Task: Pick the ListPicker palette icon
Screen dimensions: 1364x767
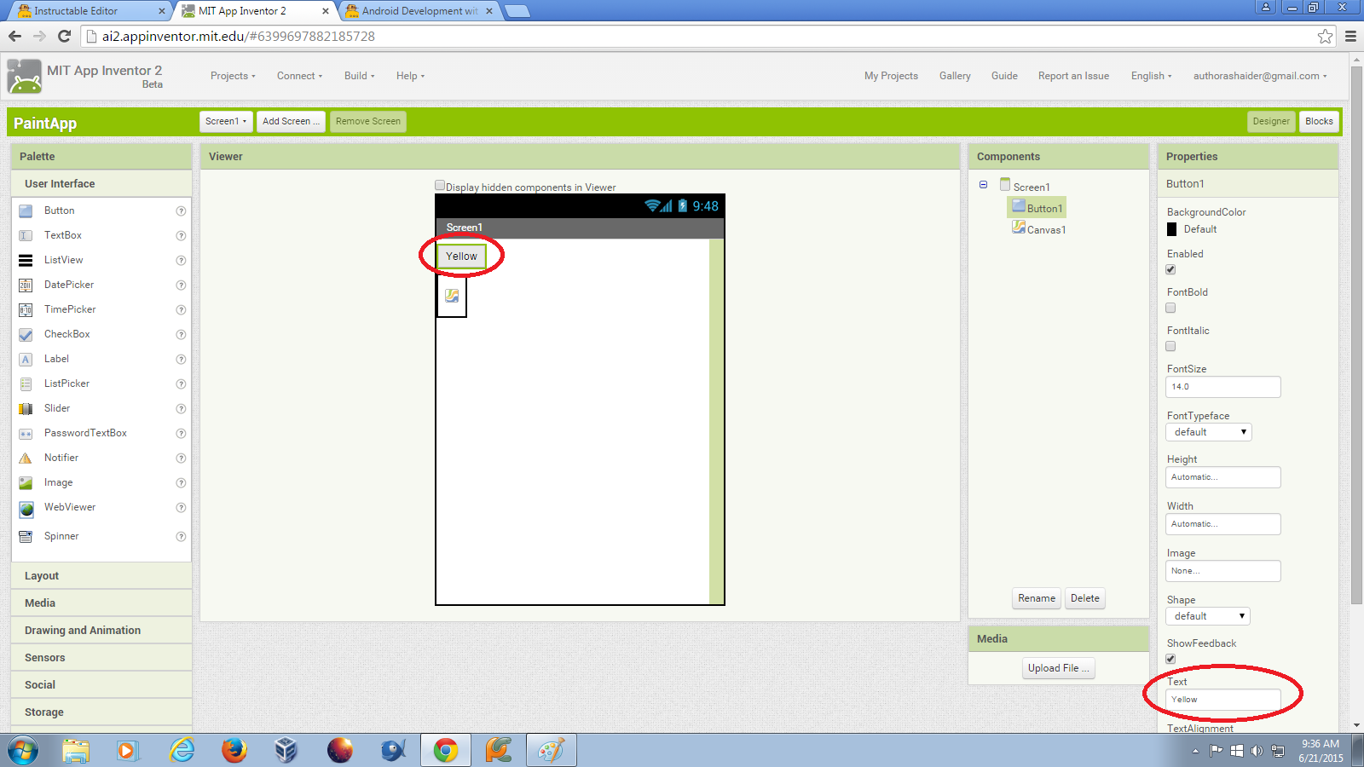Action: (26, 383)
